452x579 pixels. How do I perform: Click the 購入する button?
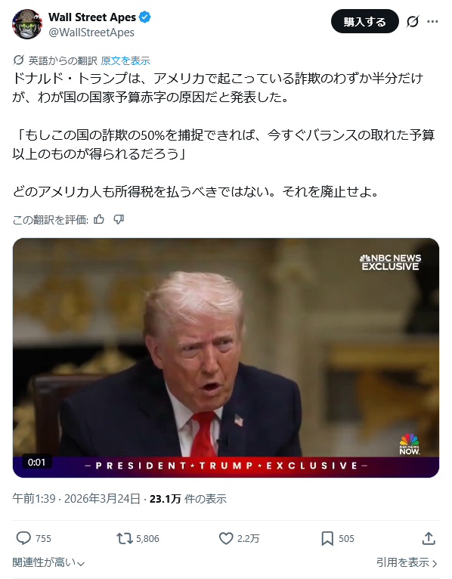point(365,21)
